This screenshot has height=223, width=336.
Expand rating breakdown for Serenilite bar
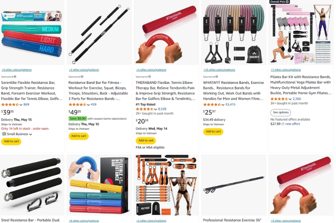click(21, 105)
